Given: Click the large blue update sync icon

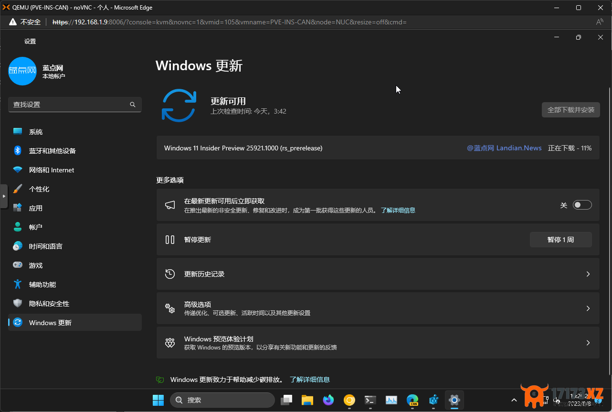Looking at the screenshot, I should tap(179, 106).
